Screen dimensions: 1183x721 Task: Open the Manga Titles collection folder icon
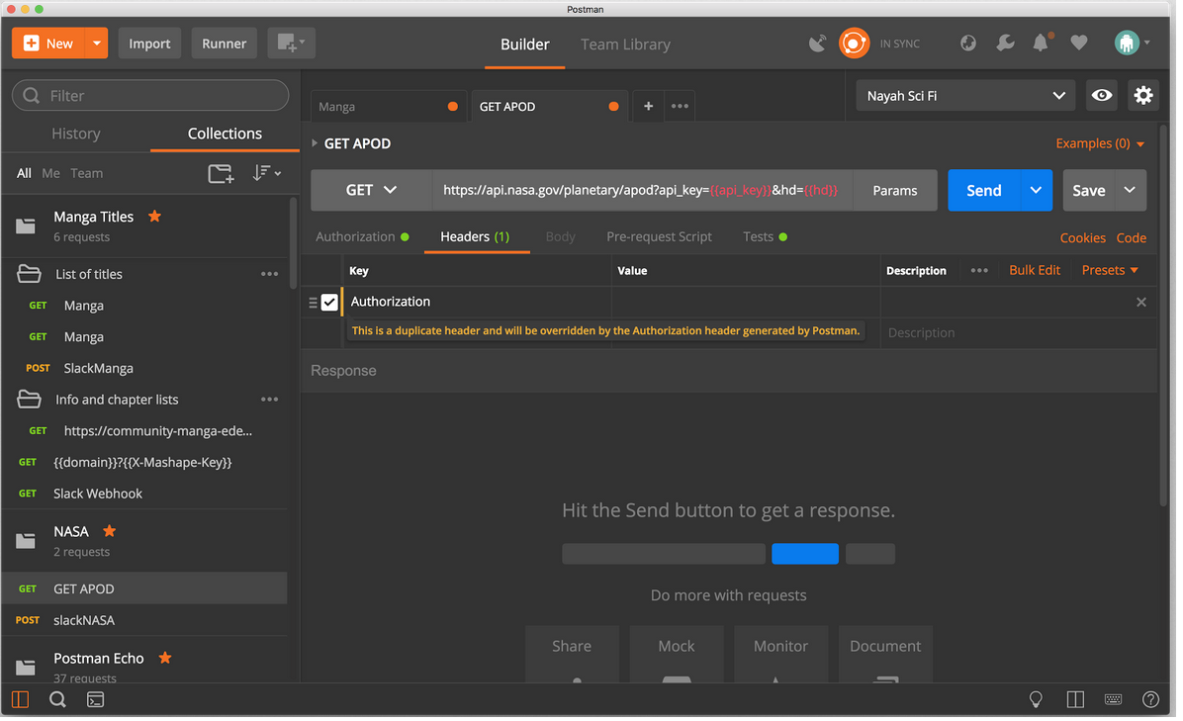click(26, 225)
